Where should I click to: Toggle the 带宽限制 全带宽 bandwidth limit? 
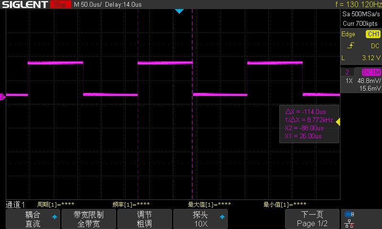coord(89,219)
